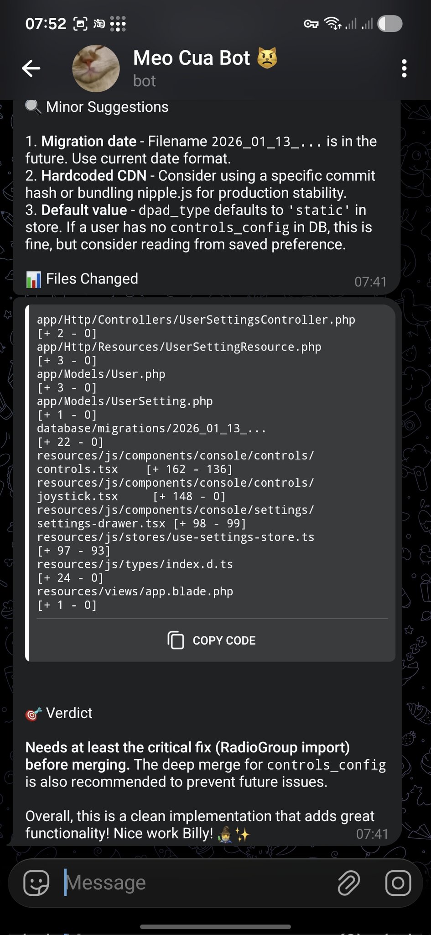
Task: Go back using the back arrow
Action: point(31,68)
